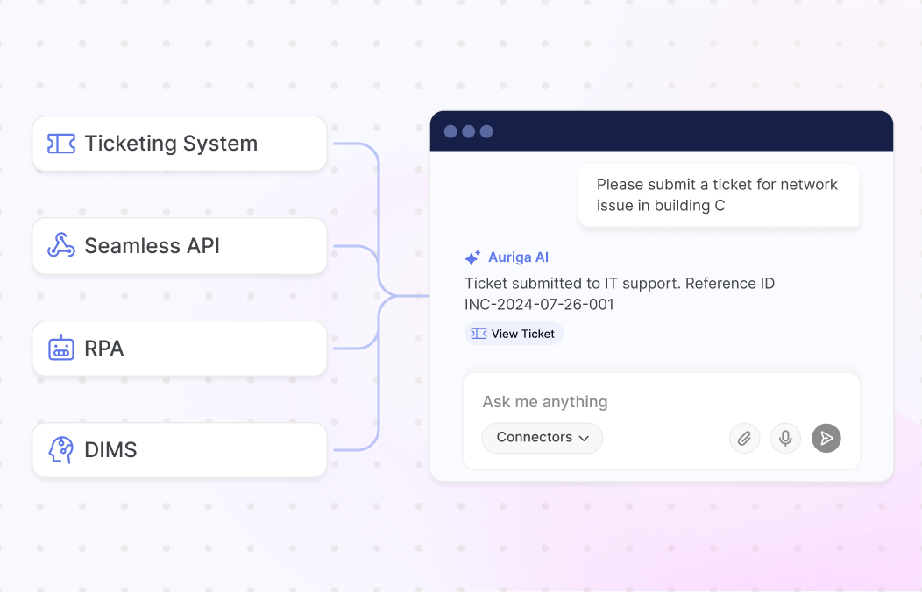The image size is (922, 592).
Task: Click the chevron arrow next to Connectors
Action: coord(584,438)
